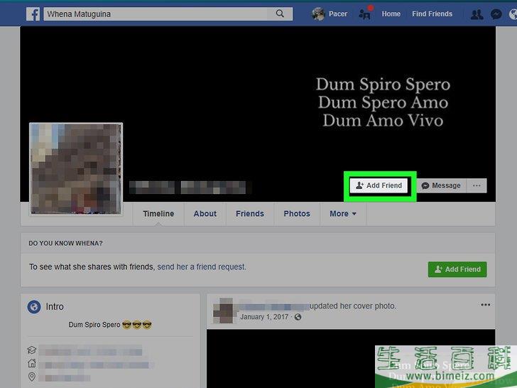This screenshot has width=517, height=388.
Task: Switch to the Timeline tab
Action: pyautogui.click(x=158, y=214)
